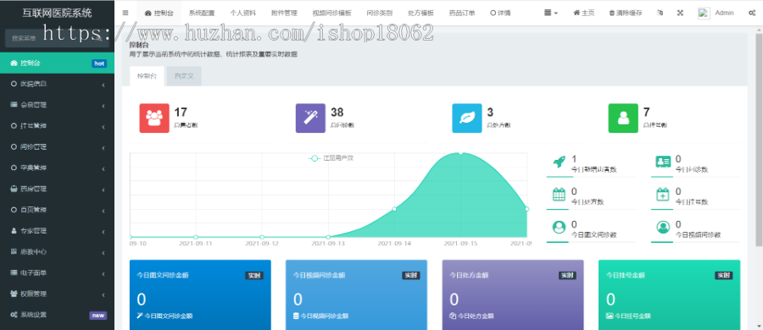
Task: Open the 系统配置 top tab
Action: coord(202,14)
